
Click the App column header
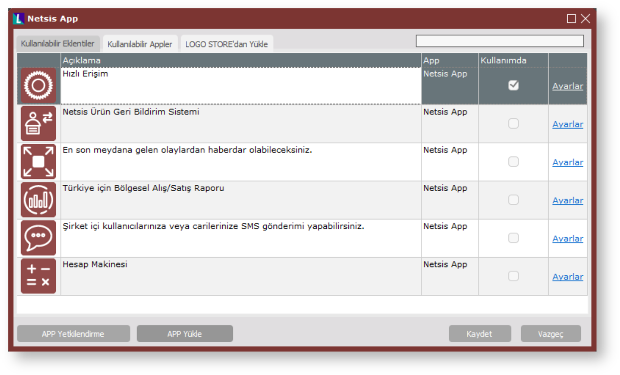[x=450, y=60]
